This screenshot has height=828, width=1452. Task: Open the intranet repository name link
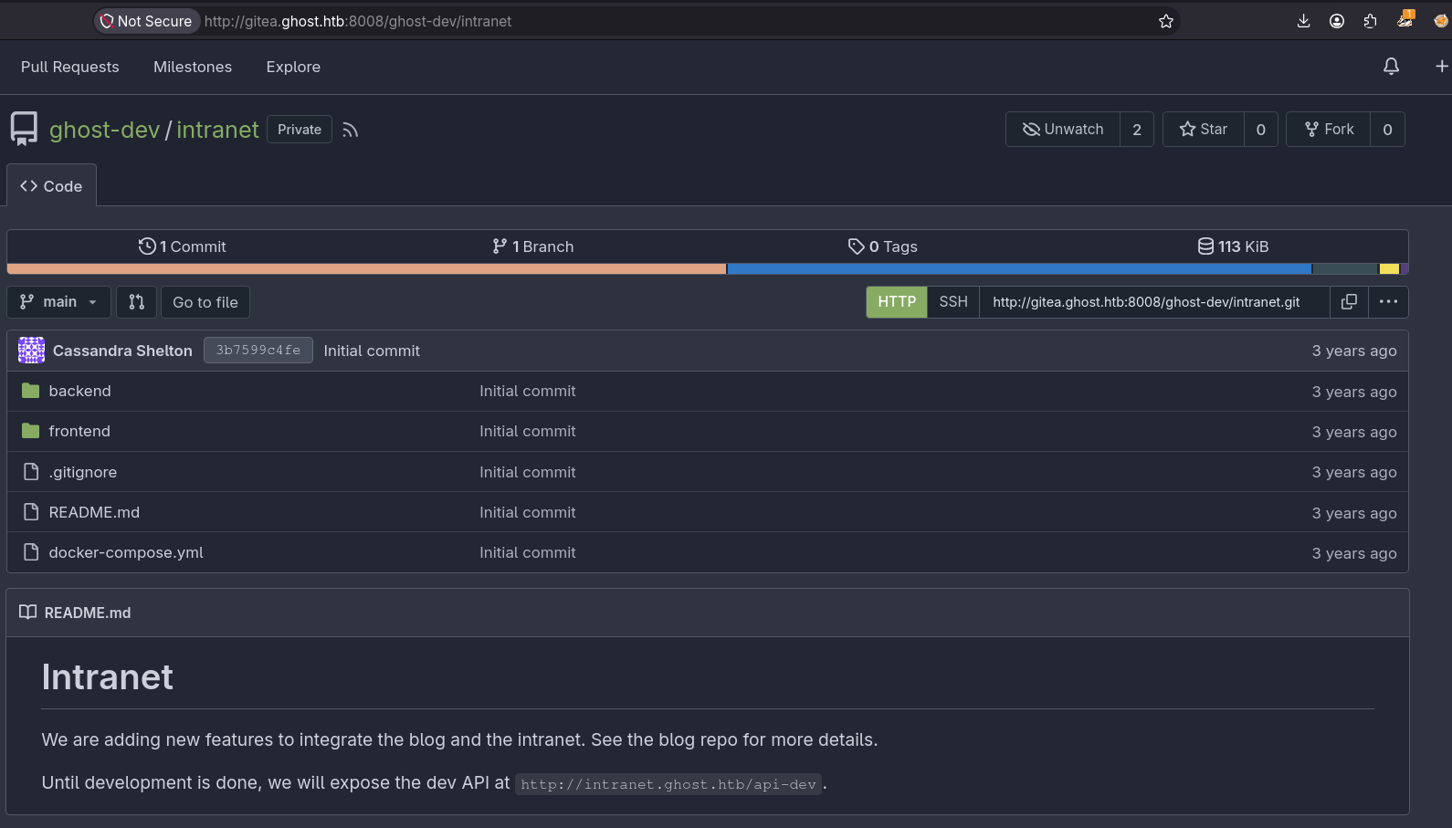click(217, 130)
